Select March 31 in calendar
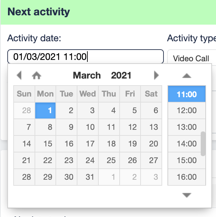The height and width of the screenshot is (217, 216). (90, 177)
